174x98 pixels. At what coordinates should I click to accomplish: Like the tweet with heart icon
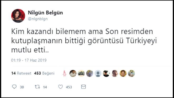click(x=60, y=87)
